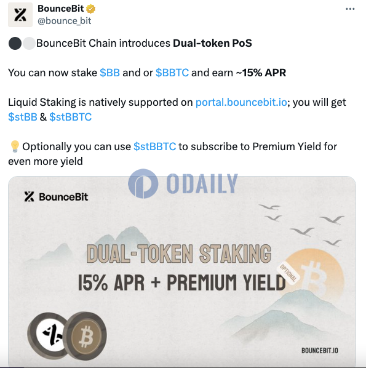
Task: Click the white circle emoji
Action: point(29,44)
